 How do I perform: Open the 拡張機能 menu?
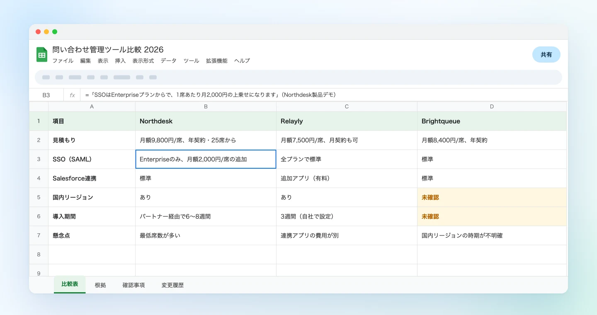(216, 61)
